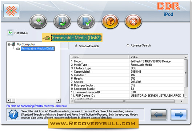Select the '2. MediaType :' row
The width and height of the screenshot is (192, 132).
tap(127, 65)
